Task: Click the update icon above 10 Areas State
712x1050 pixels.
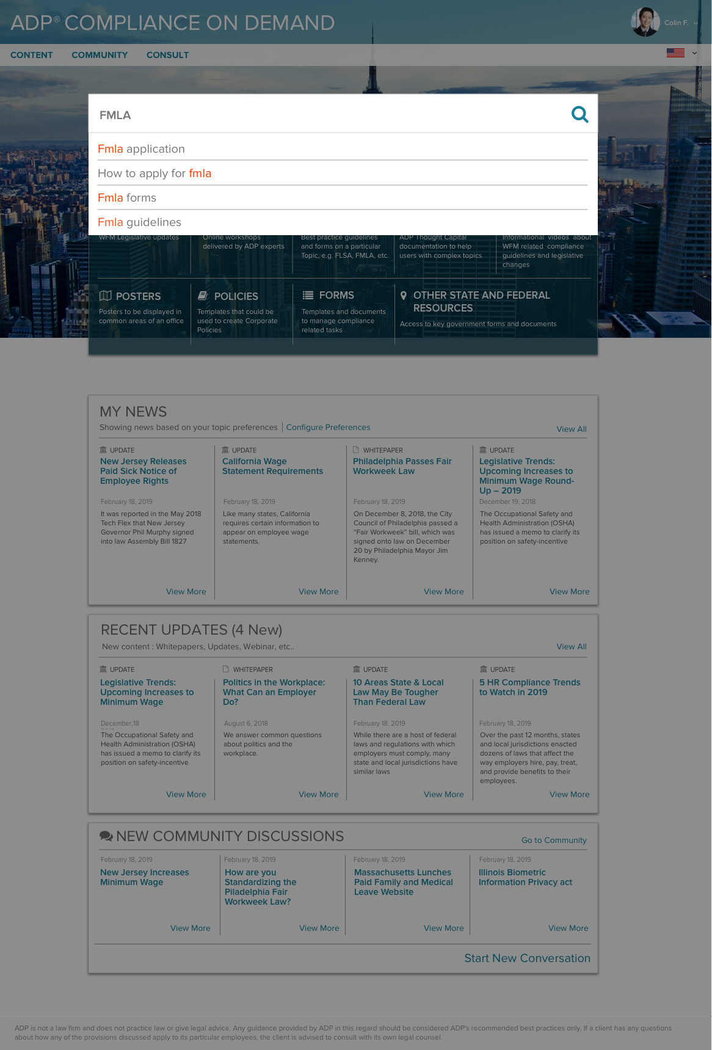Action: tap(357, 669)
